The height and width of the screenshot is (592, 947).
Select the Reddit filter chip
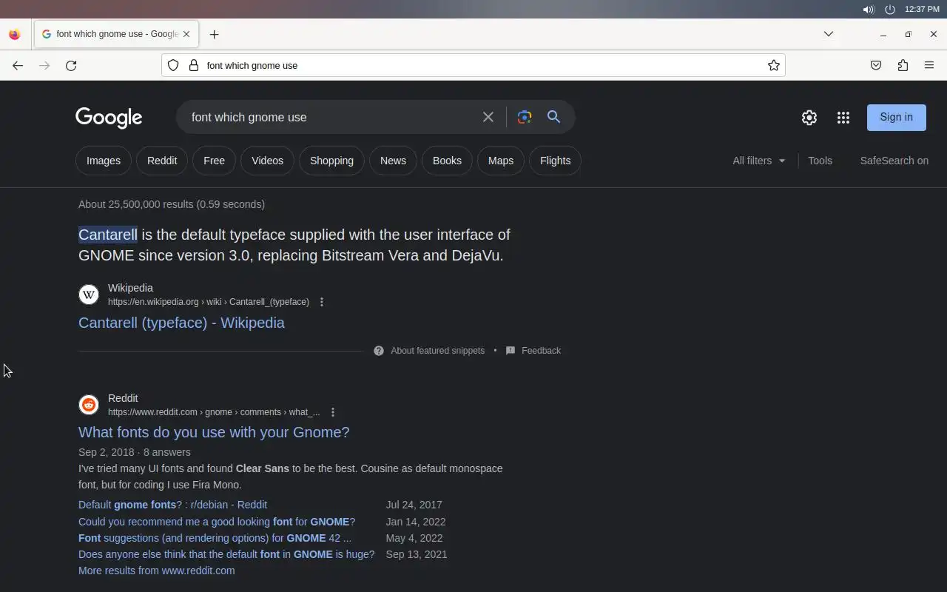[162, 161]
